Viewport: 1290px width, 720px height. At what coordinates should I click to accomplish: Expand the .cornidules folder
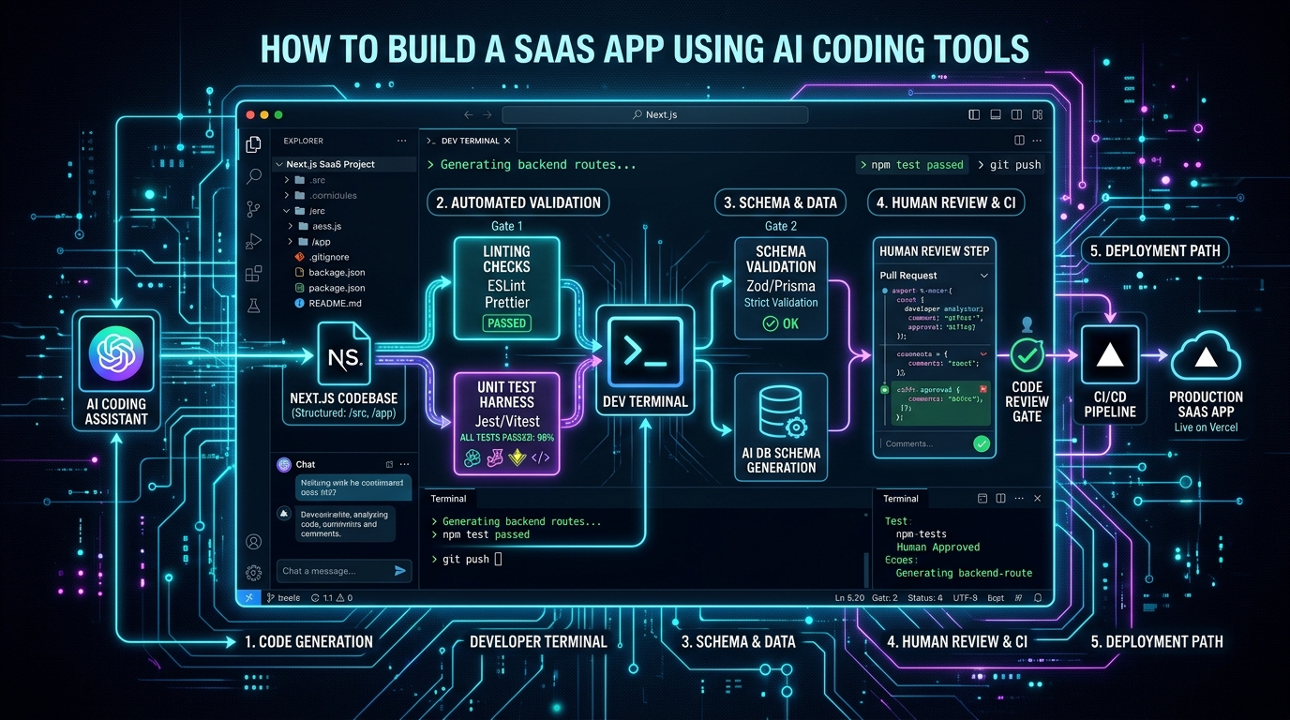[x=288, y=195]
